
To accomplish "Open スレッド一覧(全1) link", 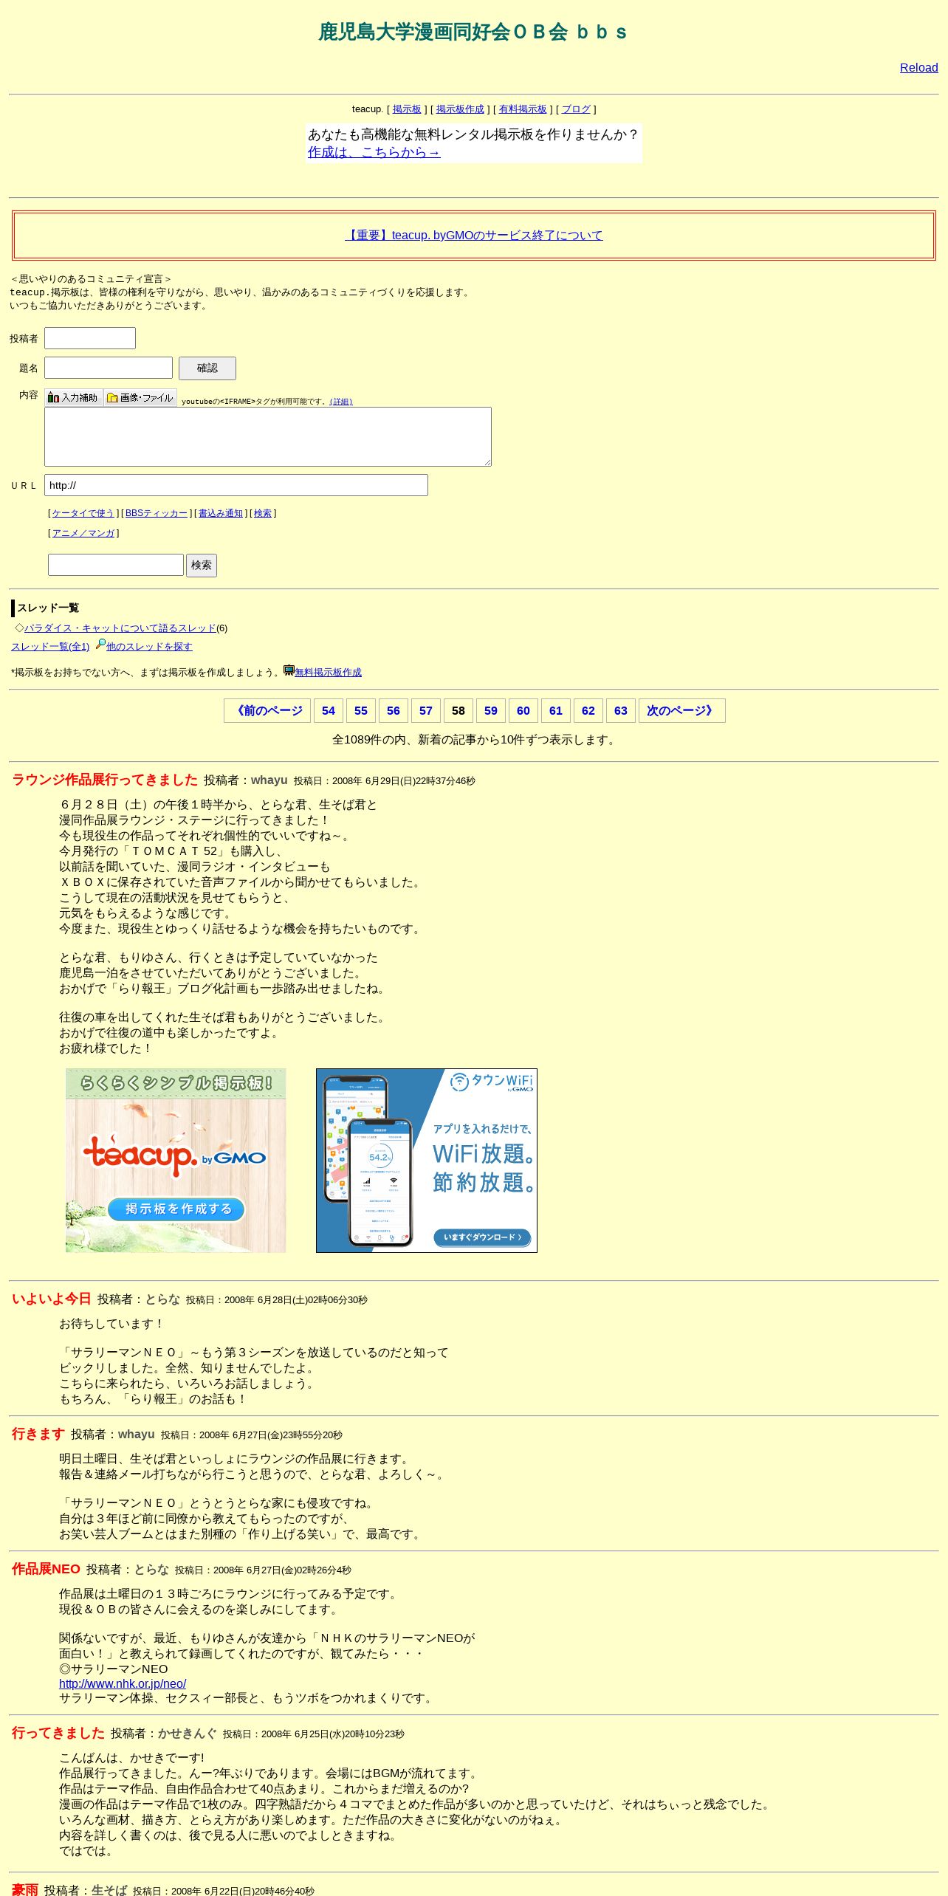I will [50, 647].
